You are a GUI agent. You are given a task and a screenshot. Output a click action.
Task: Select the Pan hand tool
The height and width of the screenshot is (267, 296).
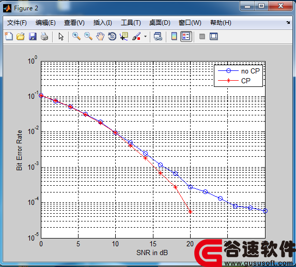100,36
